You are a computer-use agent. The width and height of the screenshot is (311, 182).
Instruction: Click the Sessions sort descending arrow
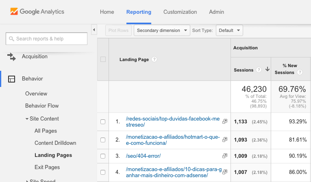pos(267,70)
